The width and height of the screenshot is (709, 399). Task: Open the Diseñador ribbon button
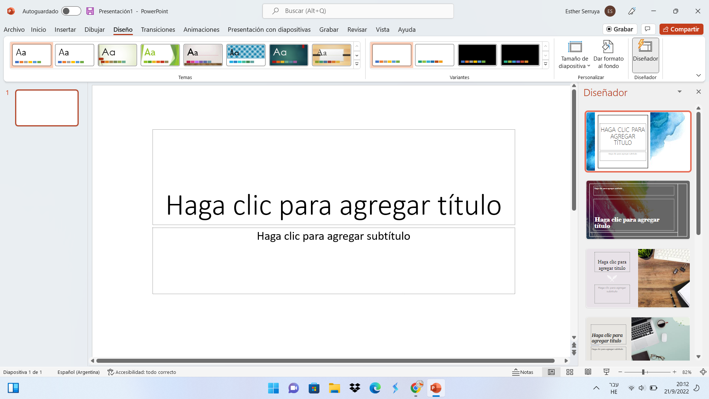coord(645,55)
